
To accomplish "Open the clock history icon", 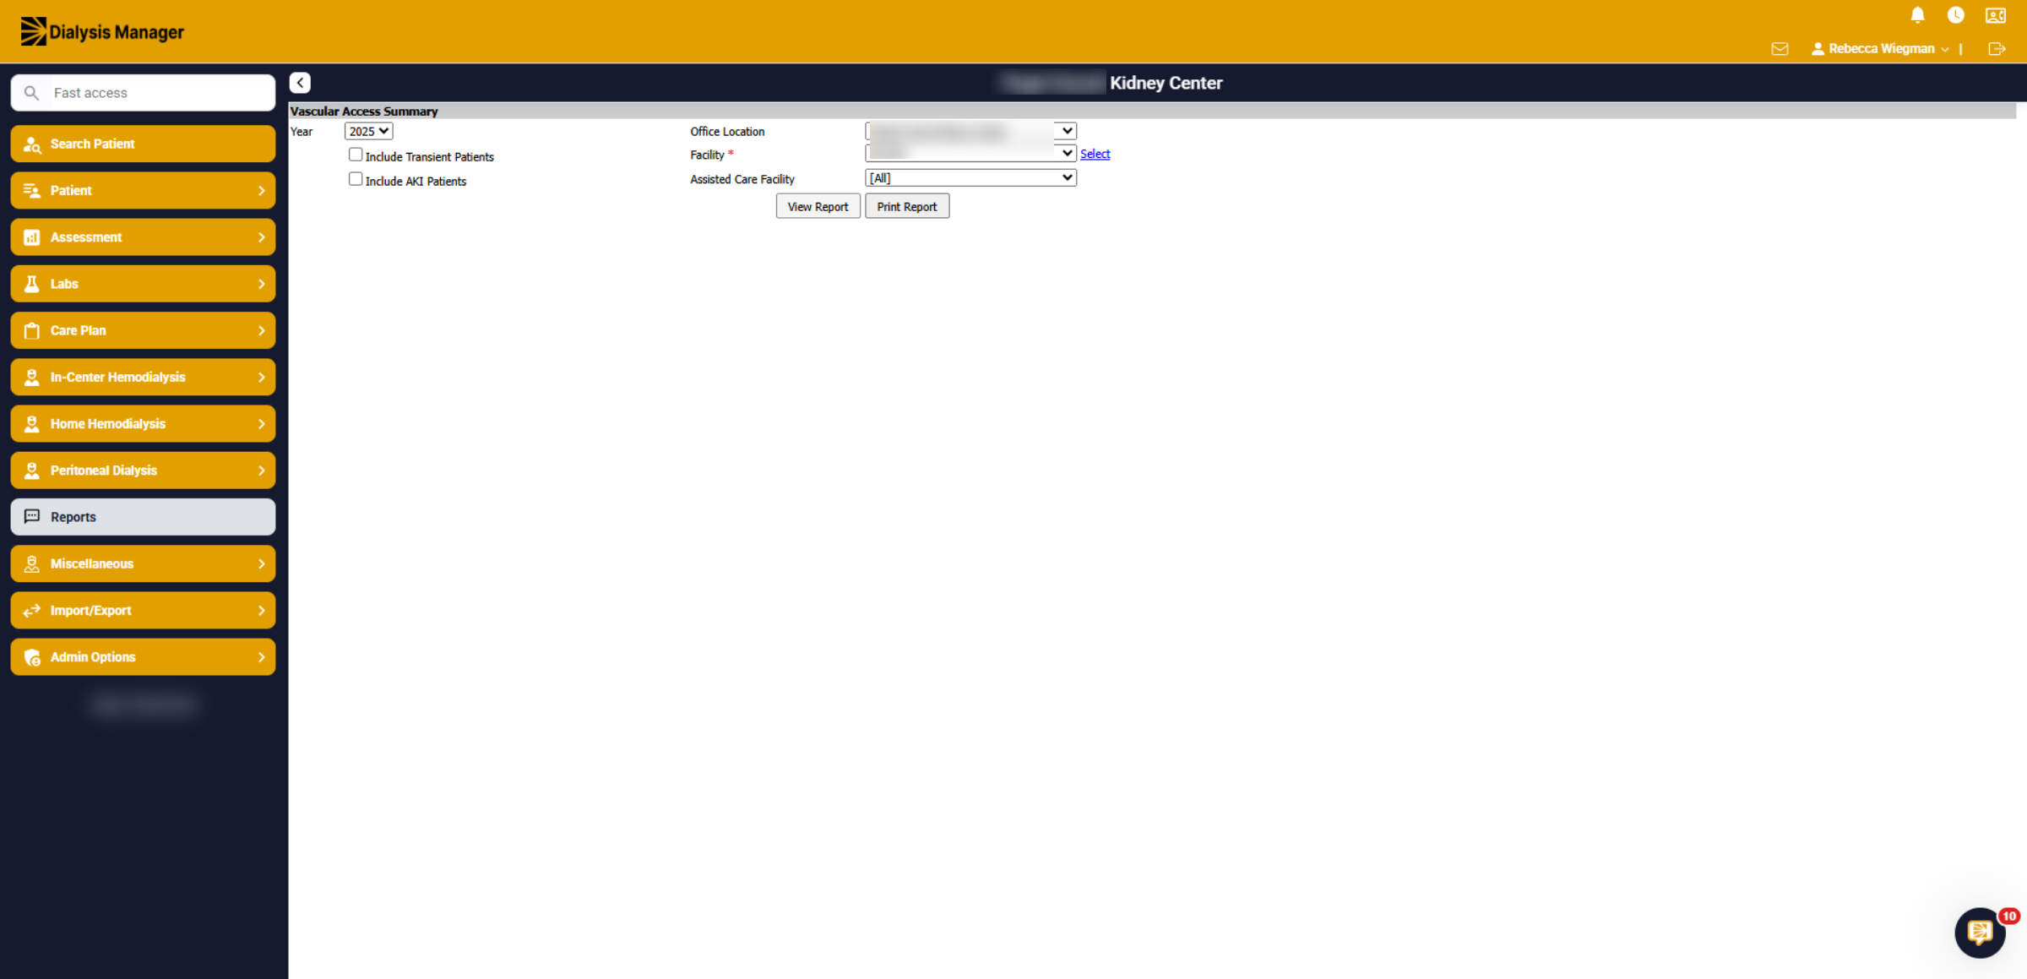I will tap(1955, 15).
